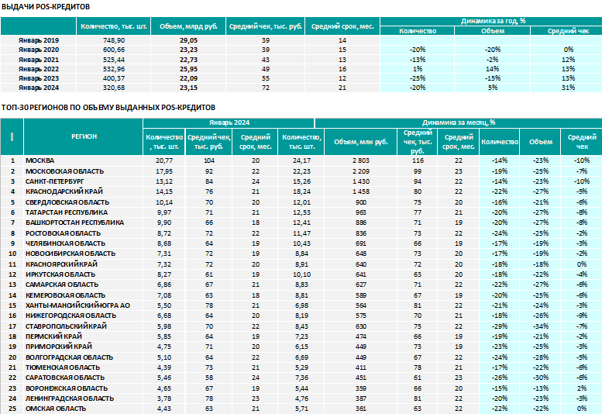This screenshot has height=414, width=602.
Task: Select volume value 1 458 for Краснодарский край
Action: 361,191
